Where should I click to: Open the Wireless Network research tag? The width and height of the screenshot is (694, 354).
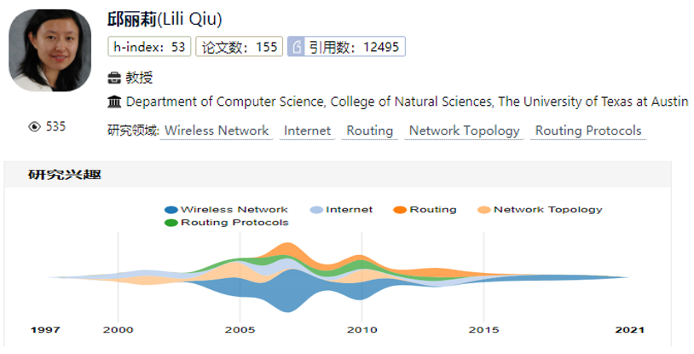coord(217,131)
